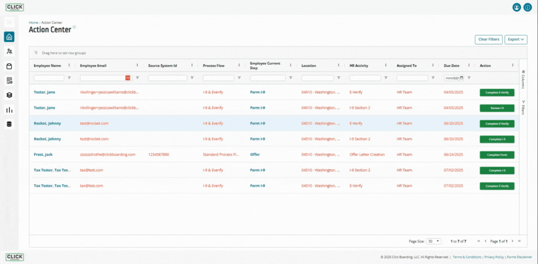Click the Review I-9 button
Screen dimensions: 538x264
tap(497, 108)
